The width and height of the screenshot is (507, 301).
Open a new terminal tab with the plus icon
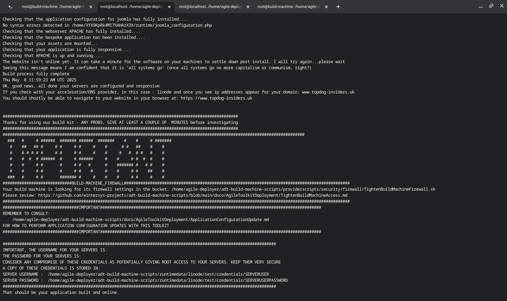[x=338, y=7]
